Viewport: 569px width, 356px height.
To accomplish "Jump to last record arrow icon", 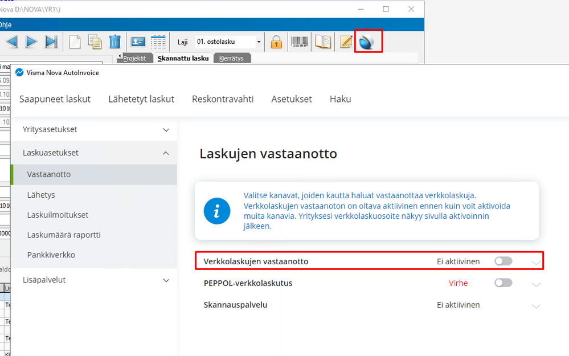I will coord(51,42).
